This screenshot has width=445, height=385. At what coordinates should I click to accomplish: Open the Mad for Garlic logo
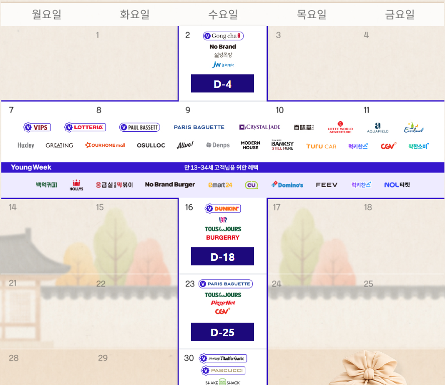pos(223,358)
